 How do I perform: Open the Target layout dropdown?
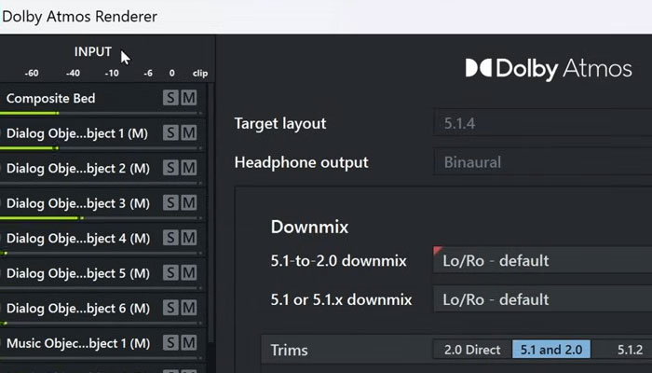541,123
